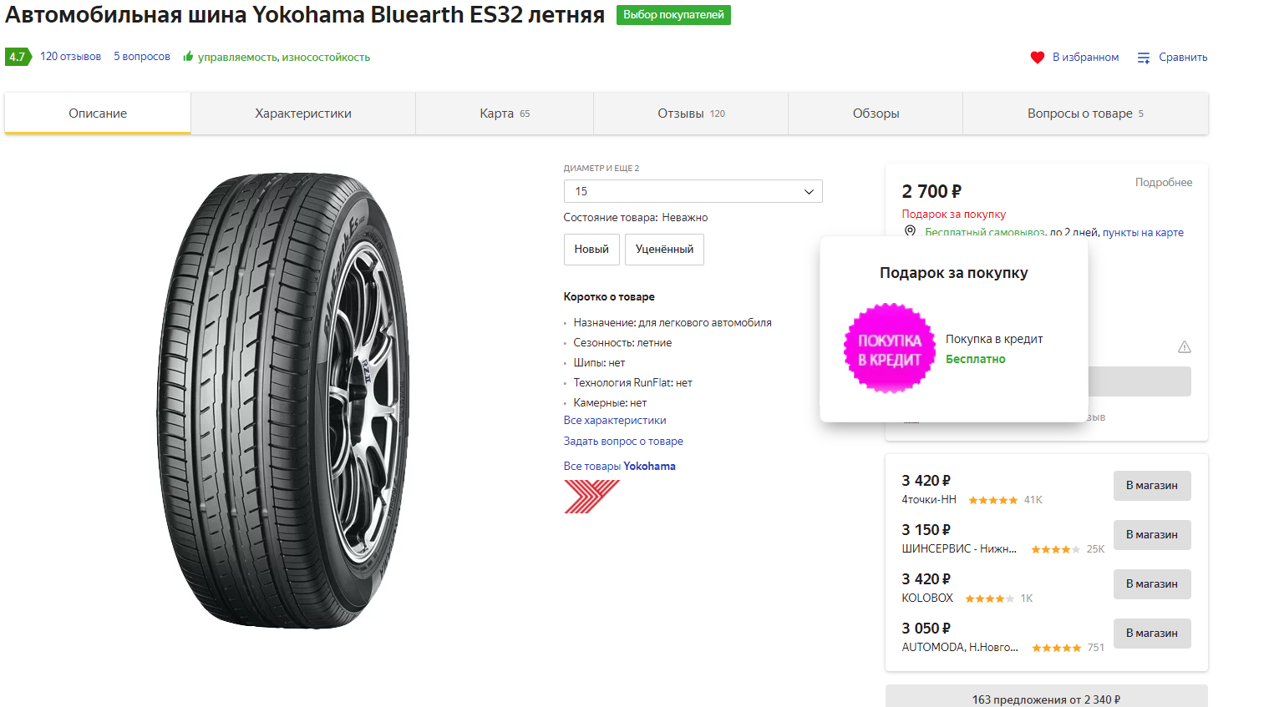Expand the 163 offers list
Viewport: 1274px width, 707px height.
click(x=1046, y=698)
